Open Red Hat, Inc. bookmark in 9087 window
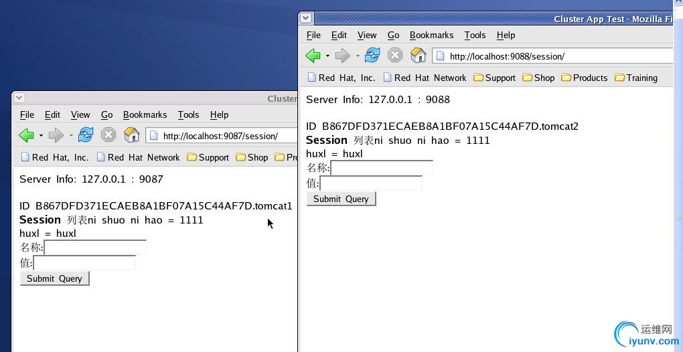The height and width of the screenshot is (352, 683). pos(55,157)
